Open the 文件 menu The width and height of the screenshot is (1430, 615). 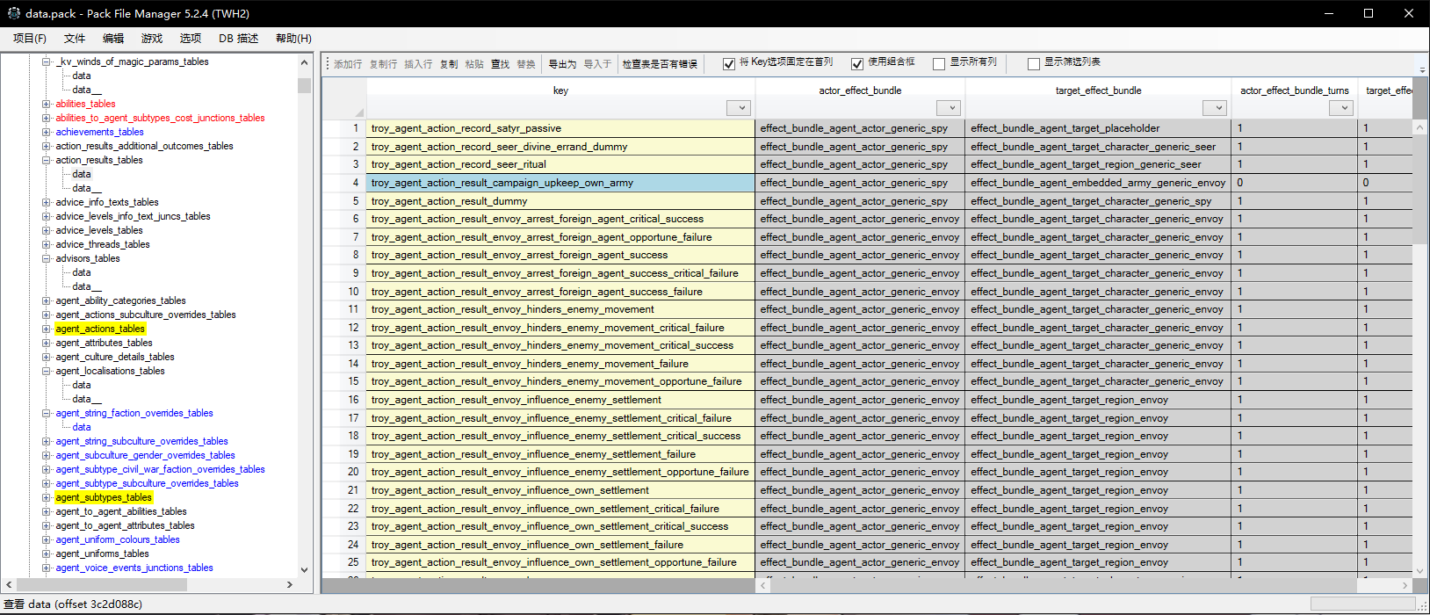click(75, 39)
